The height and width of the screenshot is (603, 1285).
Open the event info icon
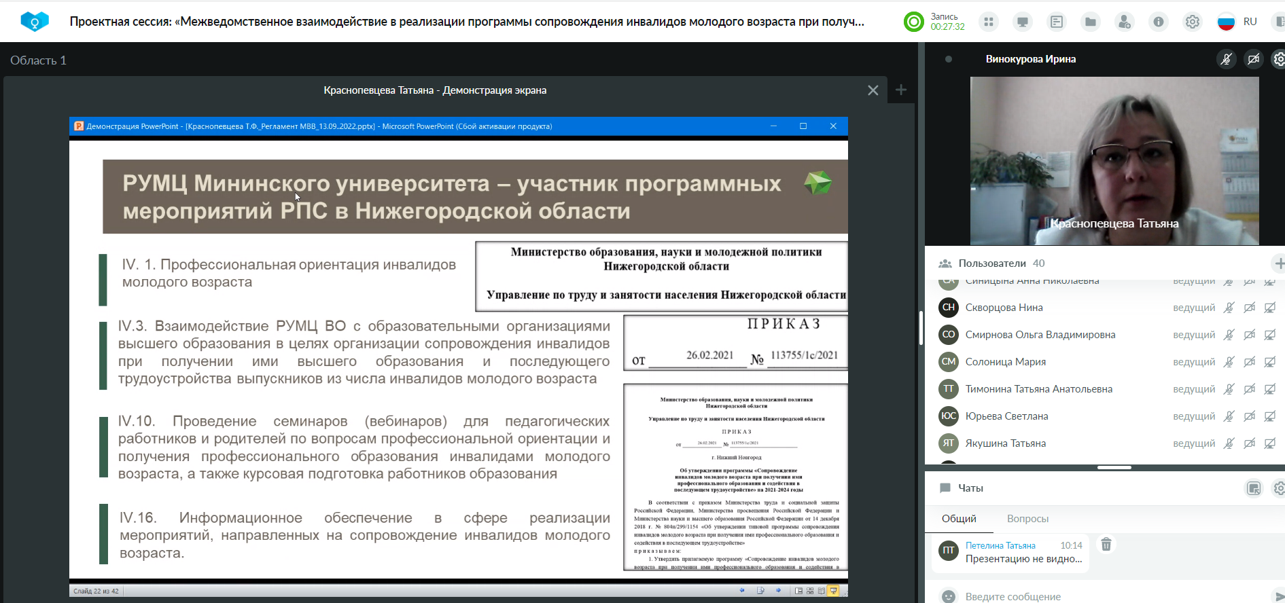1159,22
